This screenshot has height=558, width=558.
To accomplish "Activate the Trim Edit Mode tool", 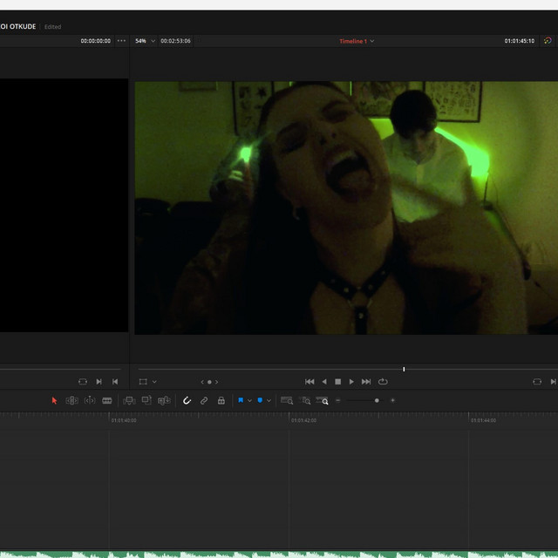I will (x=71, y=401).
